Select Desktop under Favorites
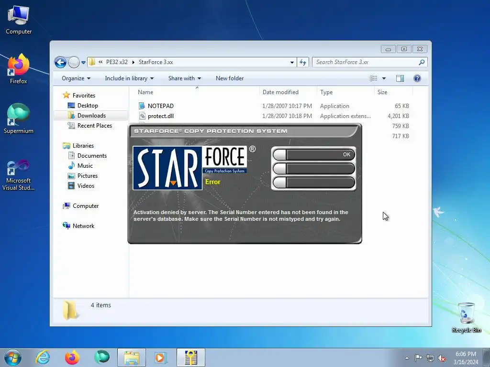 pos(88,106)
